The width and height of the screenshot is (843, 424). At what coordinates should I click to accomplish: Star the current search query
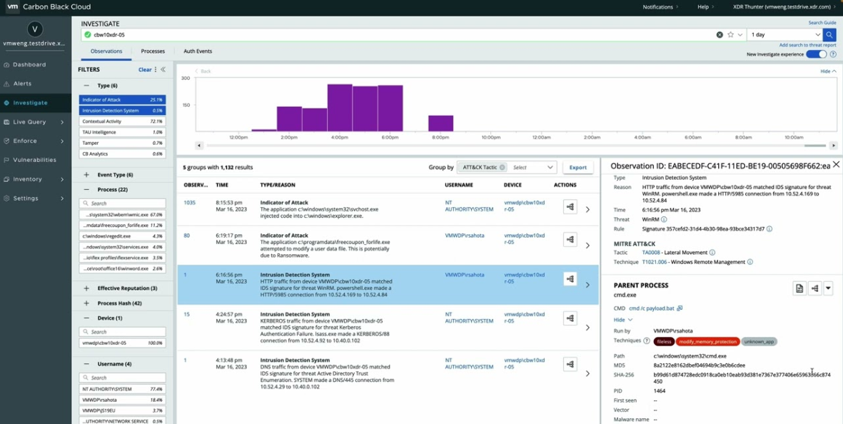(731, 34)
